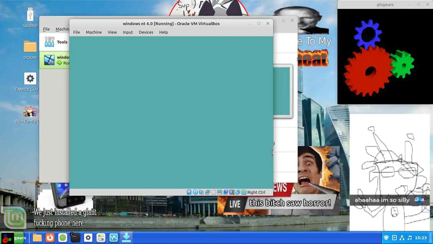Open the Machine menu of the running VM window
The width and height of the screenshot is (433, 244).
pos(94,32)
